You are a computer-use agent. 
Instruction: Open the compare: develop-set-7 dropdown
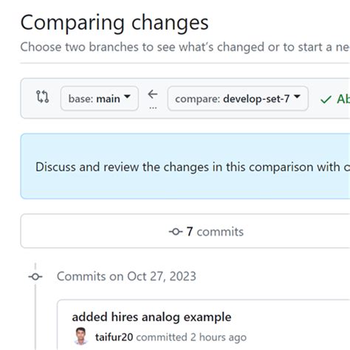point(238,98)
